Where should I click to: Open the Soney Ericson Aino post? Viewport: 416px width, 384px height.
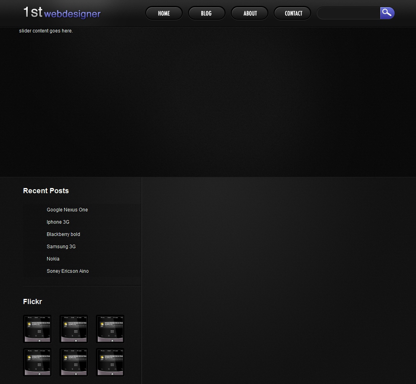(x=68, y=271)
